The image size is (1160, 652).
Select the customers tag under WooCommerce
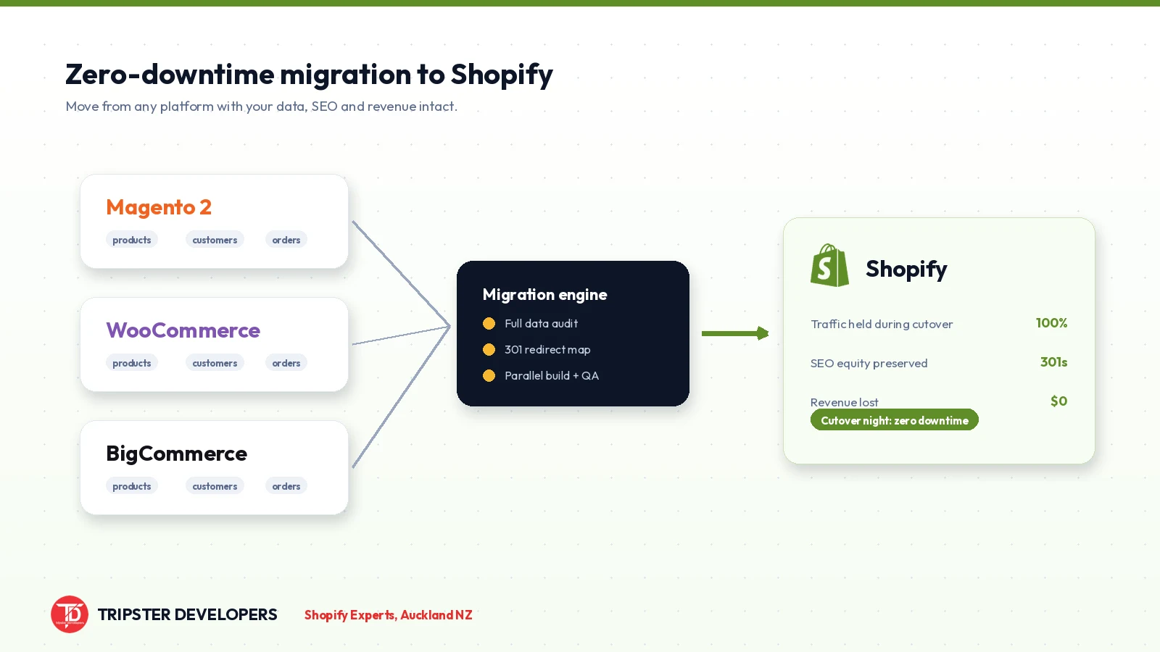[x=215, y=363]
